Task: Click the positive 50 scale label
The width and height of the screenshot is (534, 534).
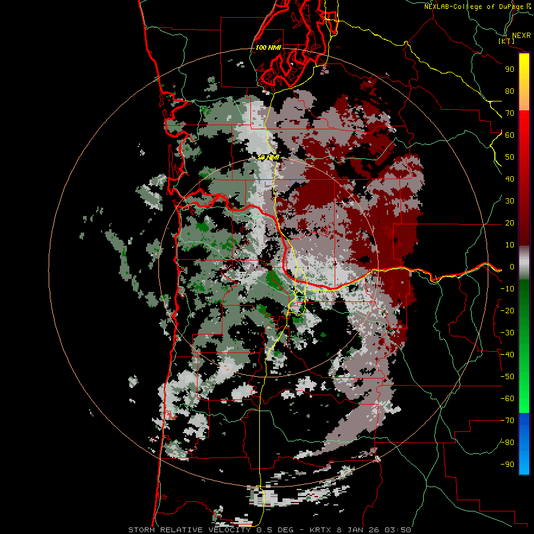Action: tap(510, 157)
